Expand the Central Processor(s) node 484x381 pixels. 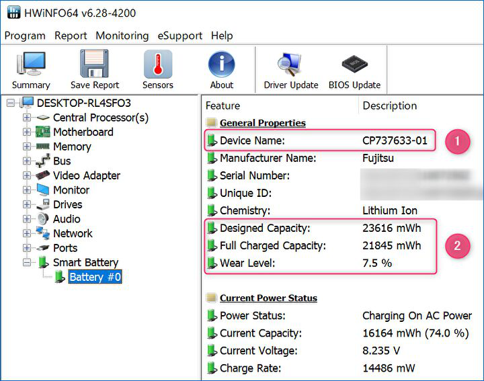(x=27, y=118)
